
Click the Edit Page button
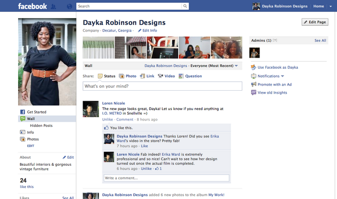tap(315, 22)
